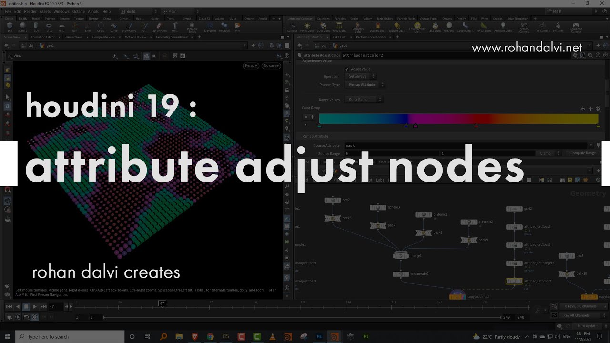Select the Null shelf tool
This screenshot has width=610, height=343.
click(x=75, y=27)
